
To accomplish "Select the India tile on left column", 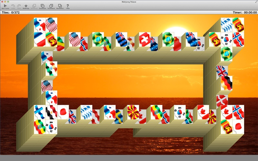I will click(x=52, y=69).
